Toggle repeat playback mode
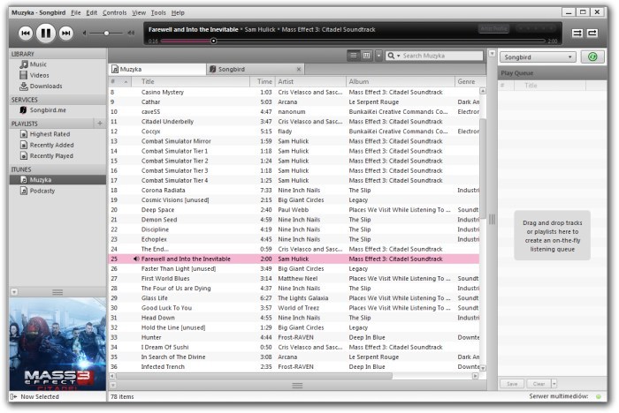 tap(592, 34)
